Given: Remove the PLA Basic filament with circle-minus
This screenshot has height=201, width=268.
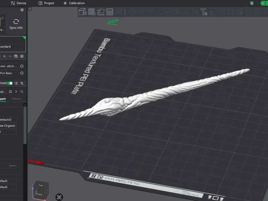Looking at the screenshot, I should [22, 73].
